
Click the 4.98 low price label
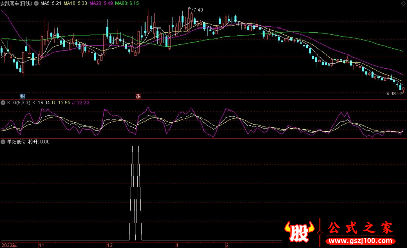point(391,94)
